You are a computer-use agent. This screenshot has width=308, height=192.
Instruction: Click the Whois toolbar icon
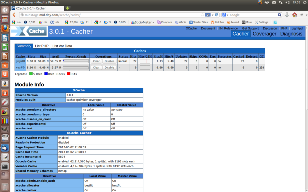point(181,22)
